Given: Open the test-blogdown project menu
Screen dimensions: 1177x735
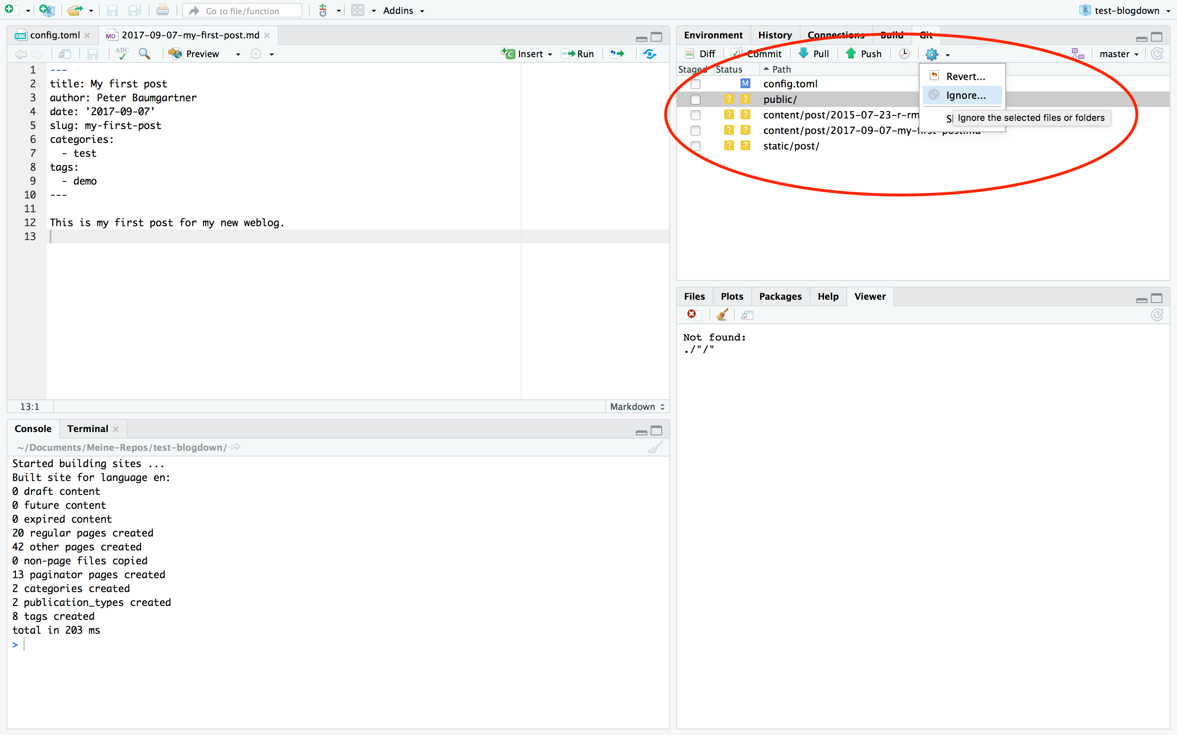Looking at the screenshot, I should pyautogui.click(x=1126, y=11).
